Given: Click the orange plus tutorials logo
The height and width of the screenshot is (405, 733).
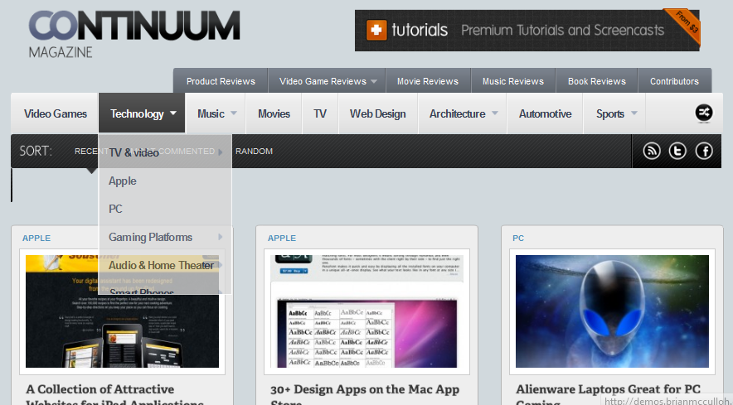Looking at the screenshot, I should (x=376, y=31).
